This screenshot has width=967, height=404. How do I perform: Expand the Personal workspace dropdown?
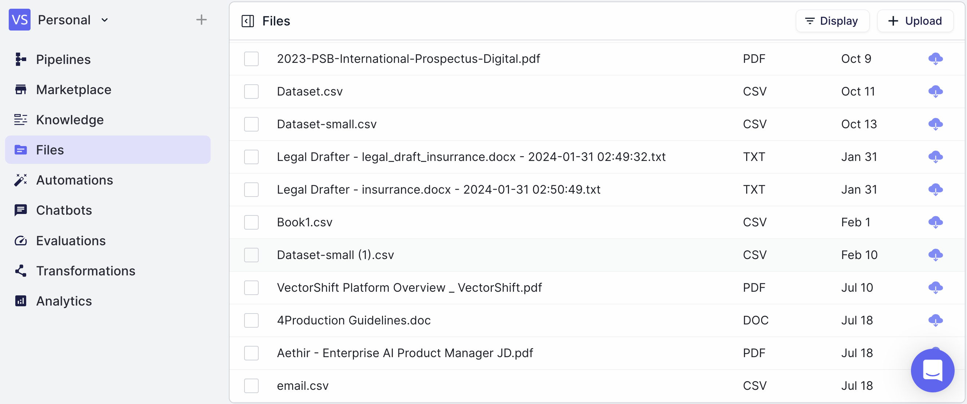click(x=105, y=20)
